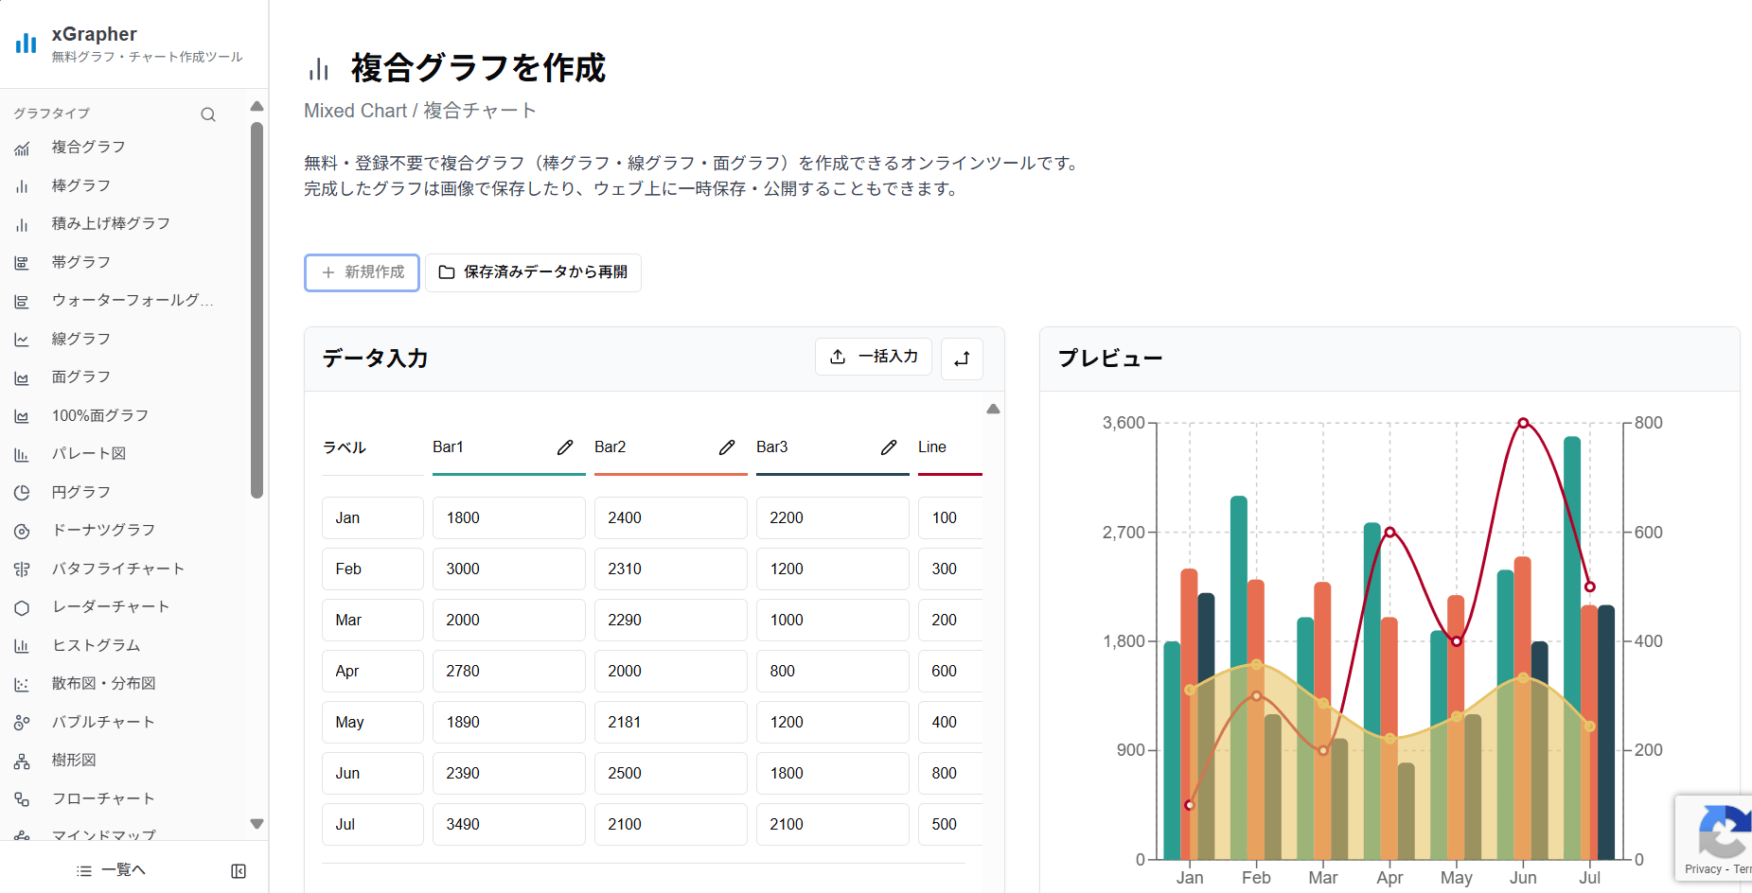
Task: Click the graph type search icon
Action: (x=208, y=114)
